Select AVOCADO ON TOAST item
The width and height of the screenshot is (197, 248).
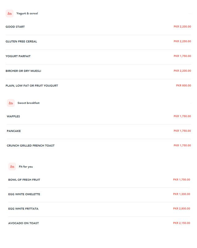click(x=99, y=223)
